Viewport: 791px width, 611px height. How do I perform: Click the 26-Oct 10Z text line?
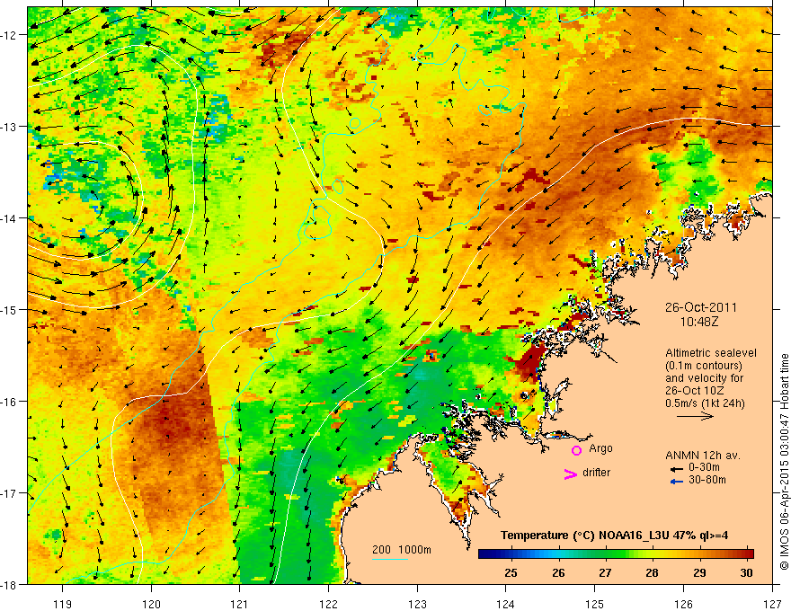coord(695,391)
